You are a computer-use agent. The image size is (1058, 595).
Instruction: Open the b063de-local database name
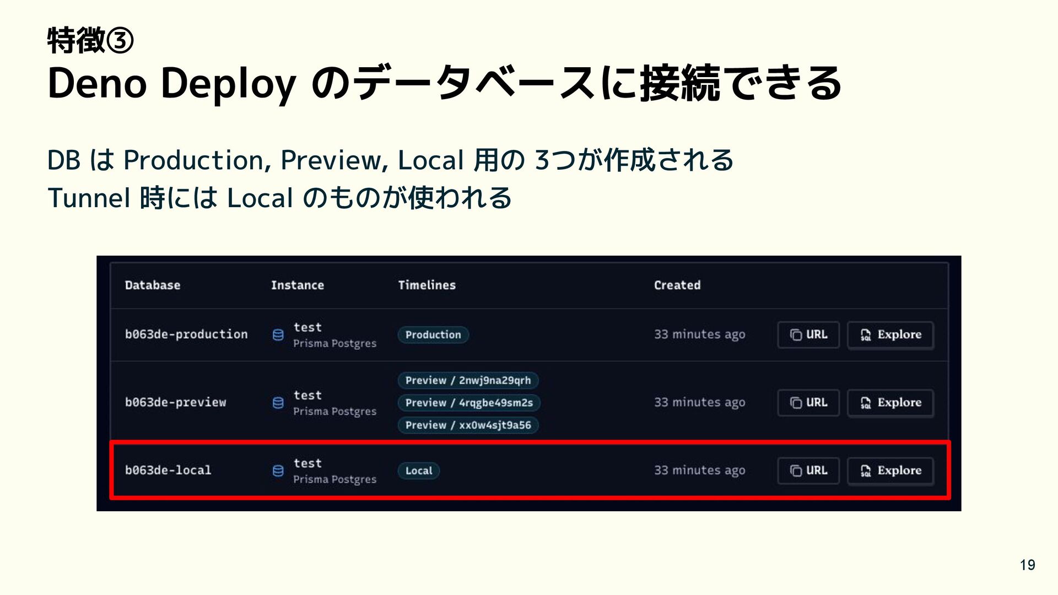(168, 470)
